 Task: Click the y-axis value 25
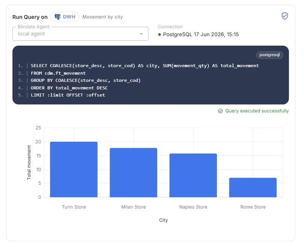click(x=38, y=128)
